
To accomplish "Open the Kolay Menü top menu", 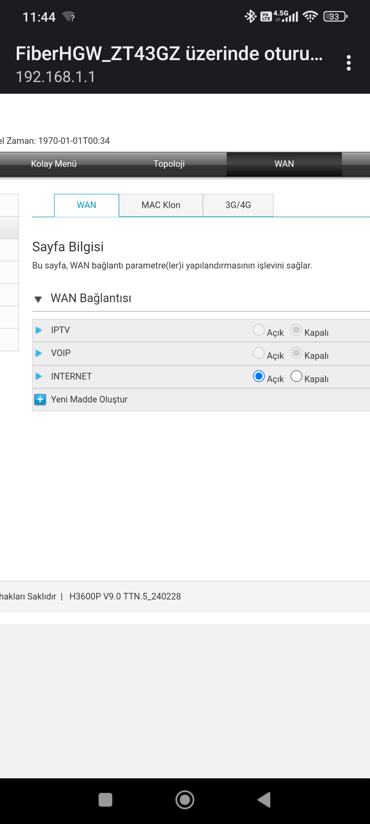I will pyautogui.click(x=54, y=164).
